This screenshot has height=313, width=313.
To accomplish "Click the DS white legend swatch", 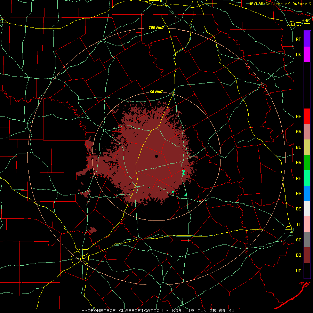I will (x=307, y=209).
